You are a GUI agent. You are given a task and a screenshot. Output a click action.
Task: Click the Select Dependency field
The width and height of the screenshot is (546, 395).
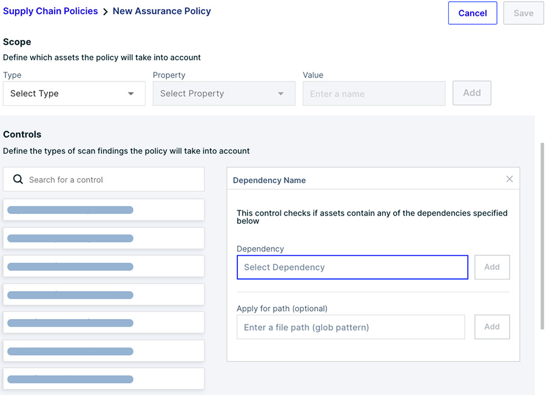click(x=352, y=267)
